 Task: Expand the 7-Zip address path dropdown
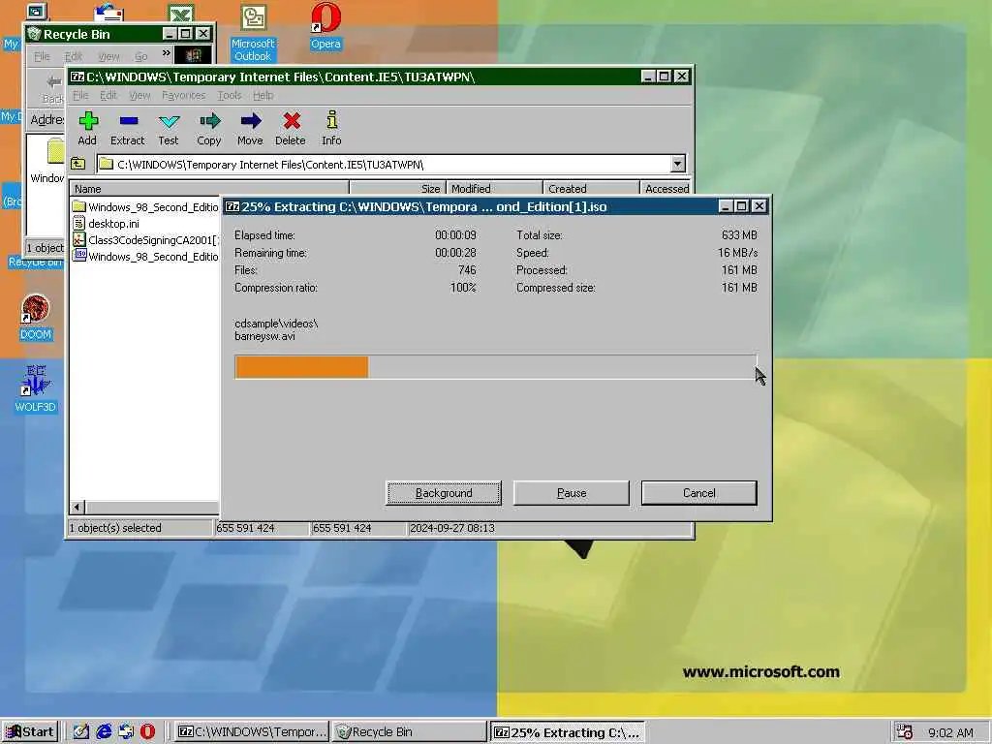(677, 164)
